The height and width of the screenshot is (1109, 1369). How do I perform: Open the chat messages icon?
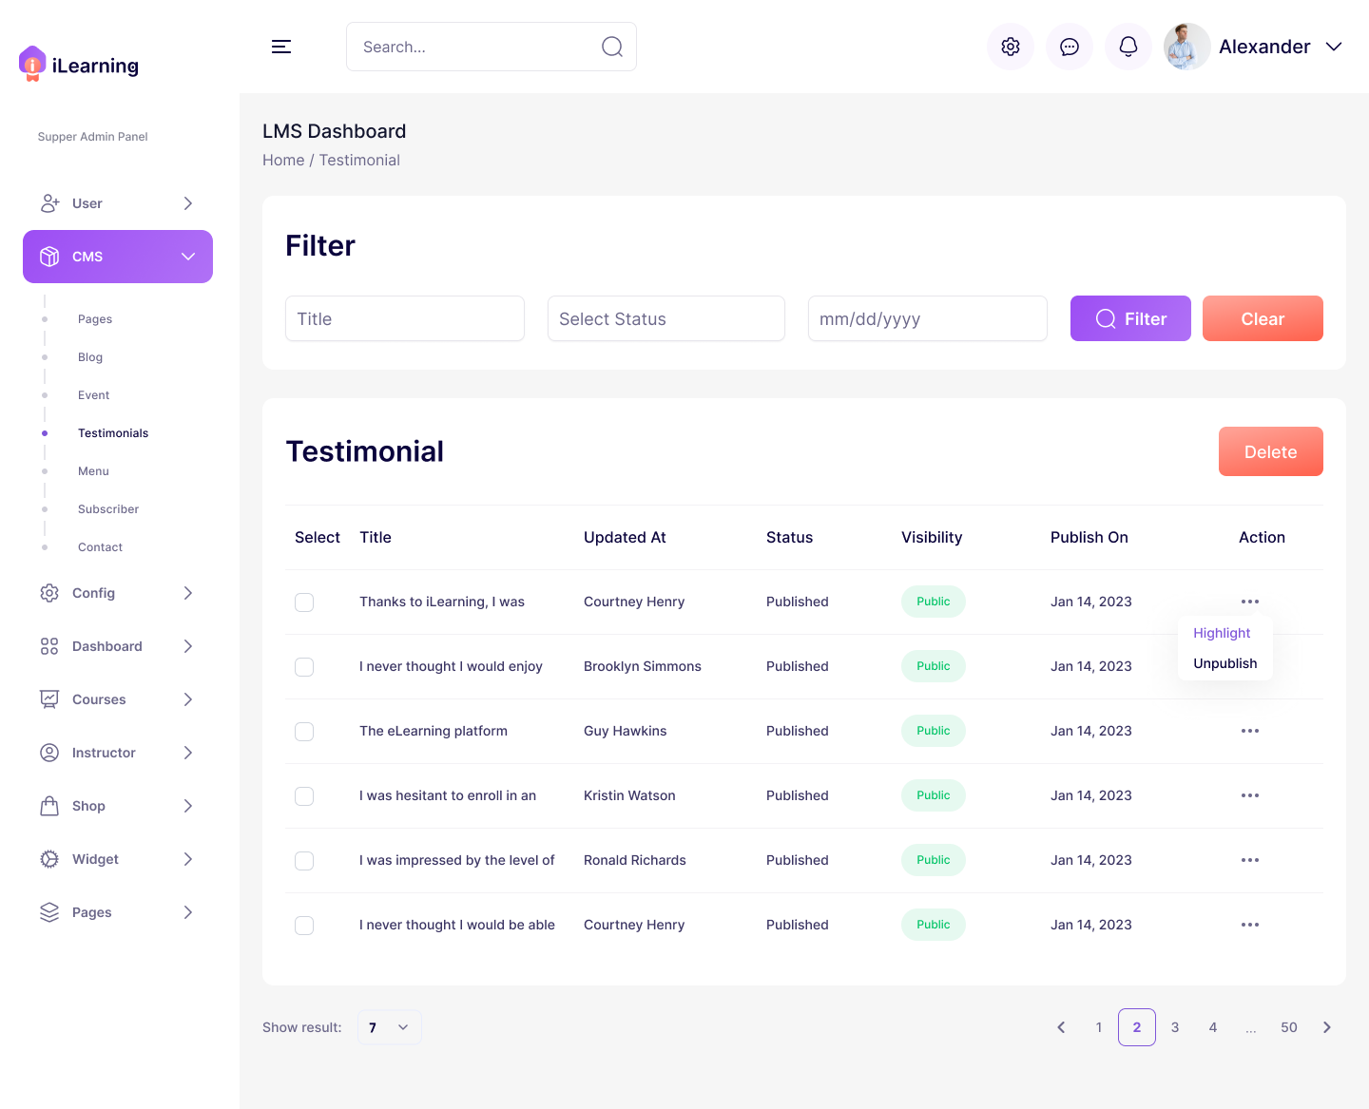1070,47
